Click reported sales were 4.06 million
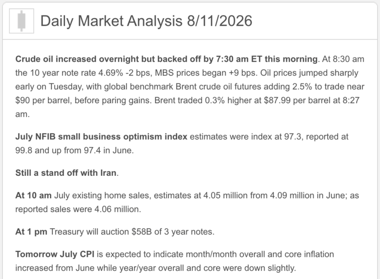 [78, 210]
